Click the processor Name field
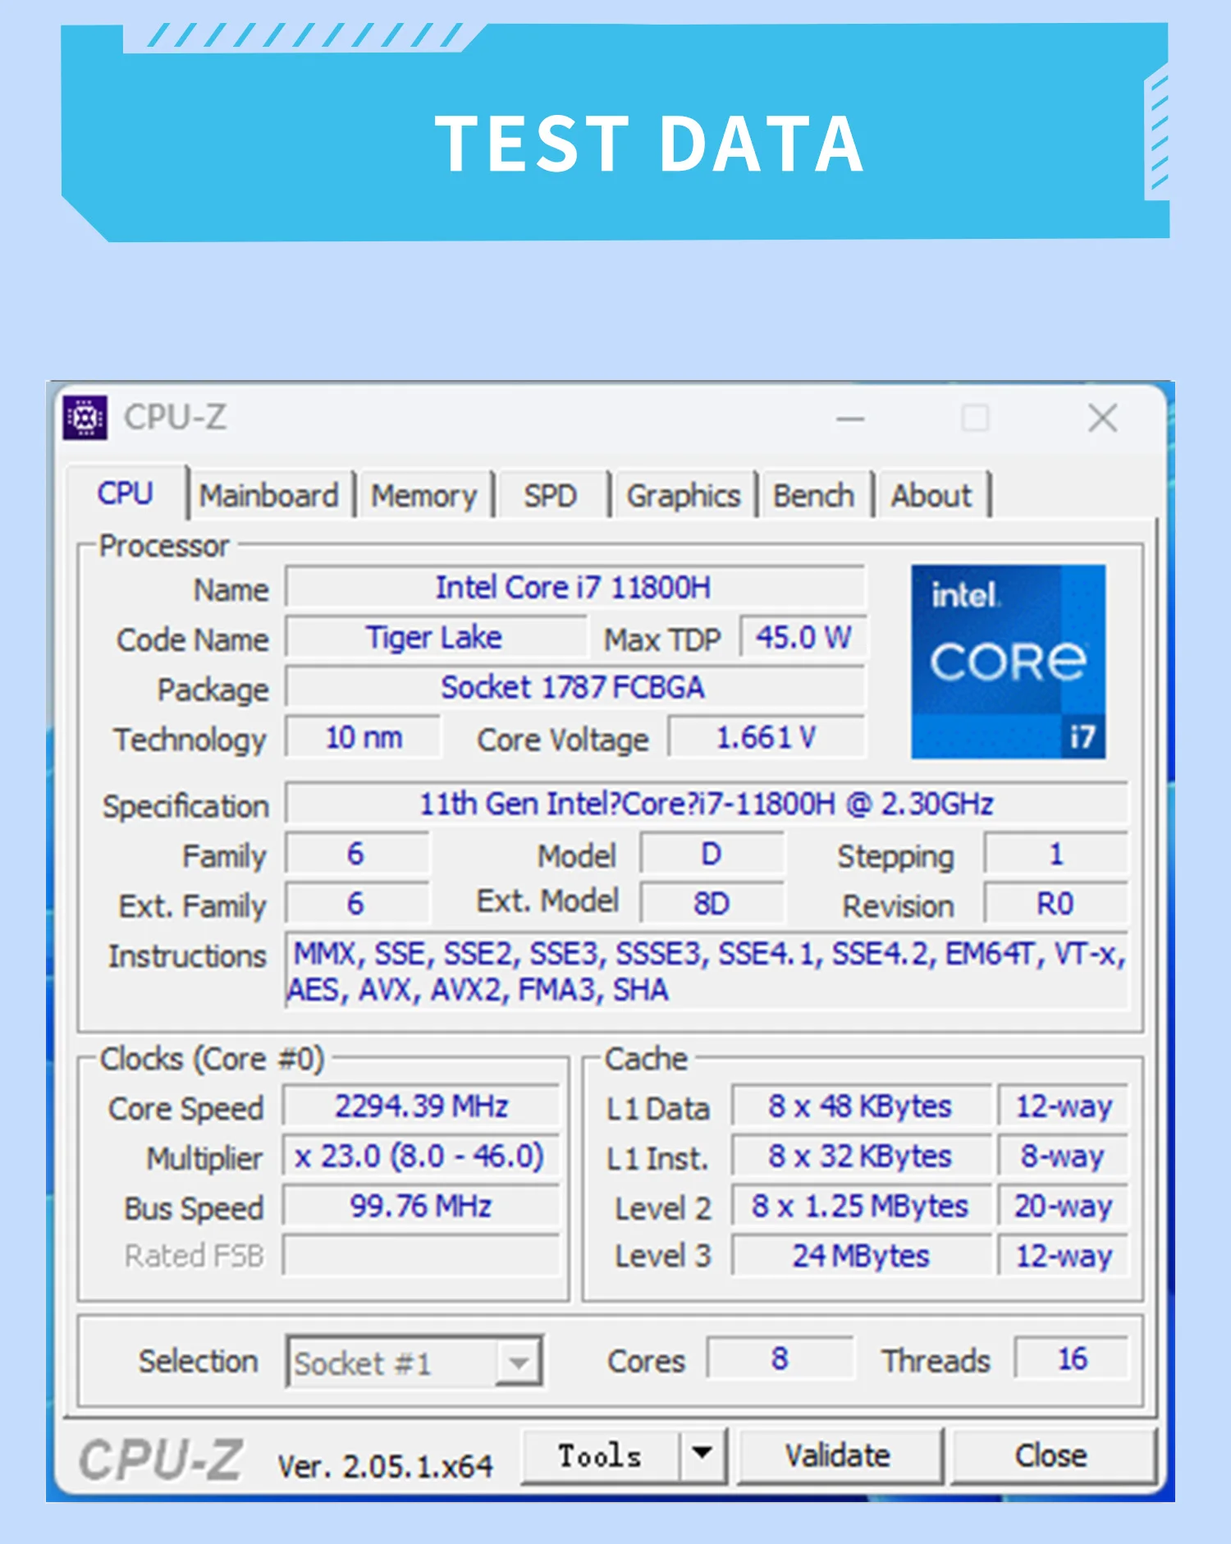The height and width of the screenshot is (1544, 1231). pyautogui.click(x=574, y=588)
